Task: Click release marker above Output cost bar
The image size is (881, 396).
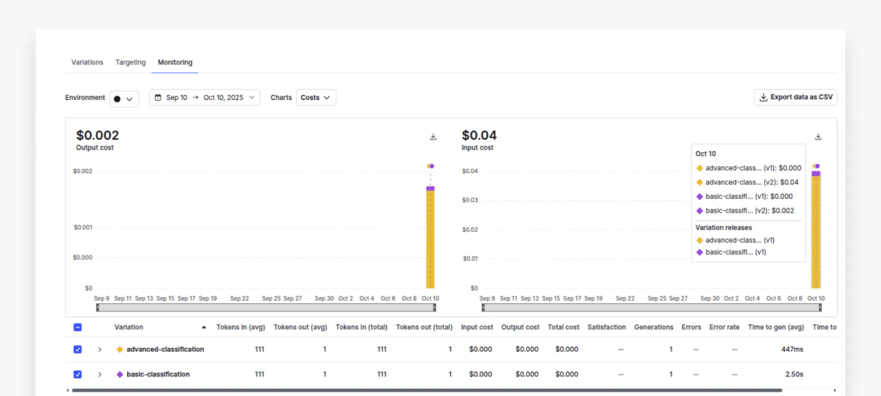Action: [430, 166]
